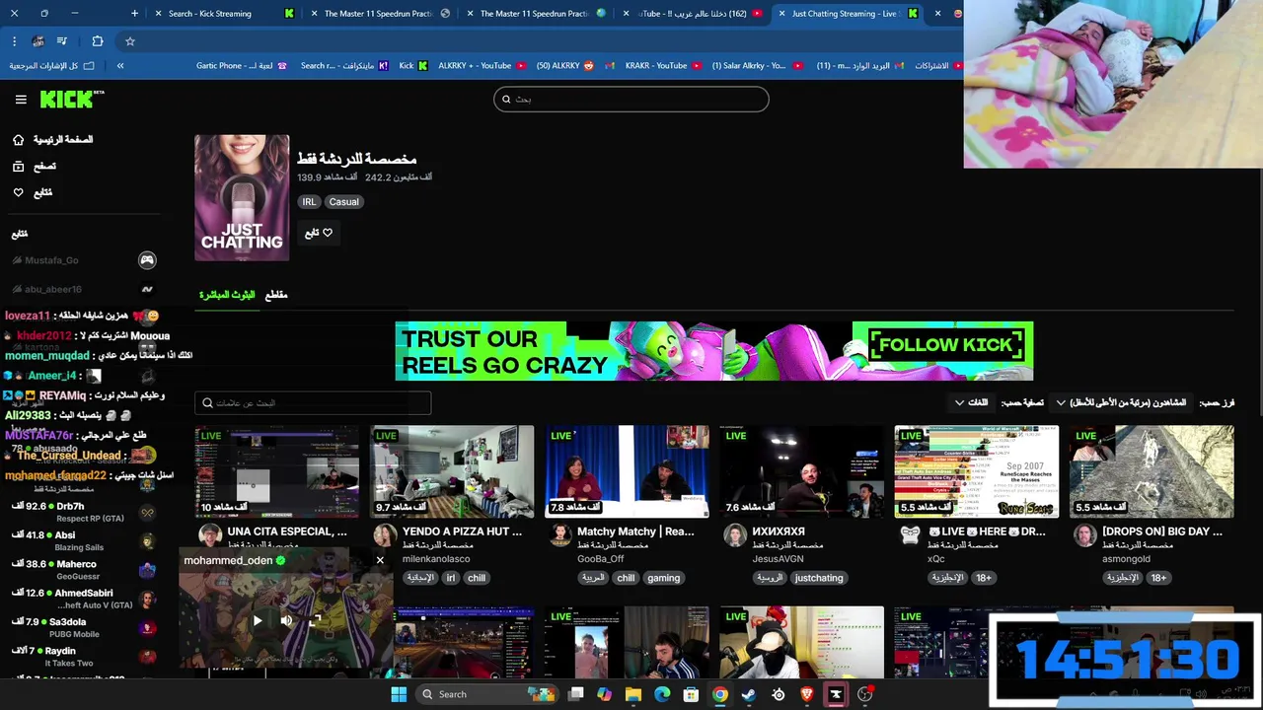Open YENDO A PIZZA HUT stream thumbnail
The width and height of the screenshot is (1263, 710).
452,471
